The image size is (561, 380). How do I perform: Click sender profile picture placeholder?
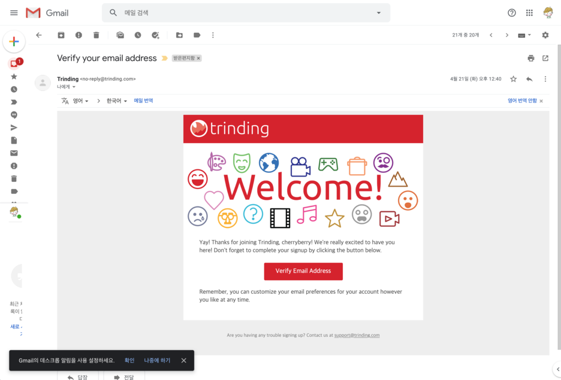(x=43, y=83)
